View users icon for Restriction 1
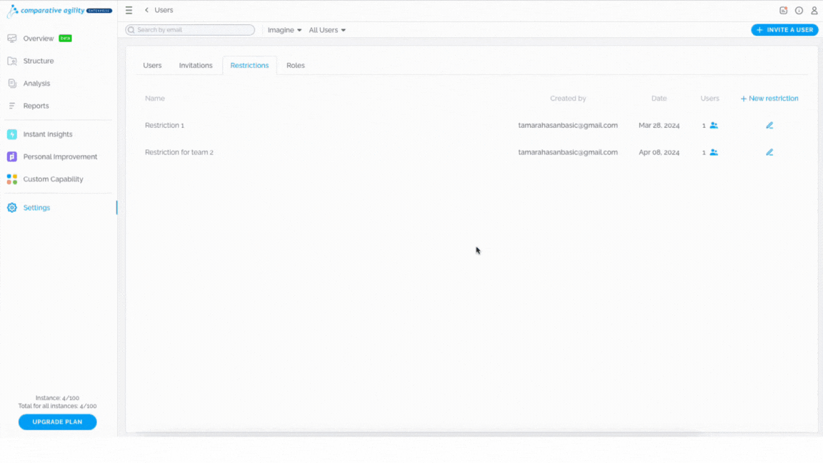 [x=714, y=126]
